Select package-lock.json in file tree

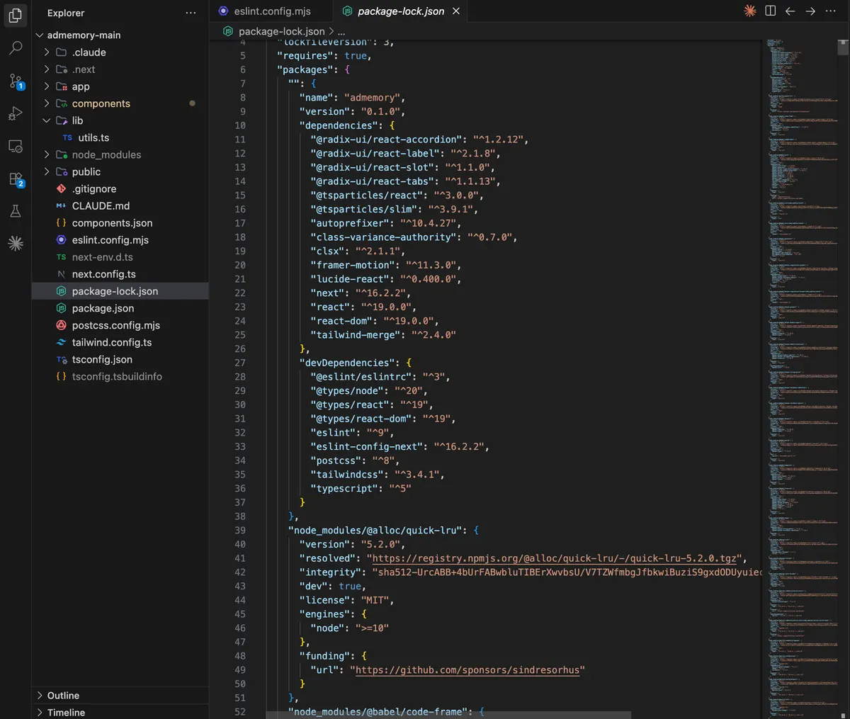click(120, 290)
